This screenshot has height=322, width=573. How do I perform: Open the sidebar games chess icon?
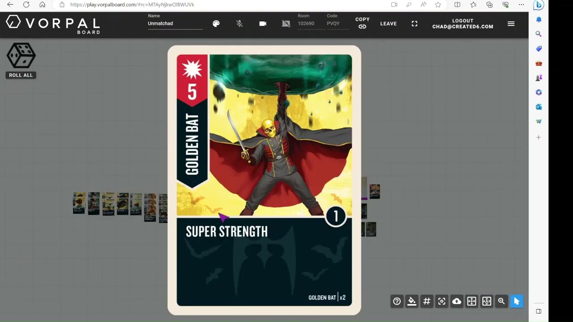(x=539, y=78)
